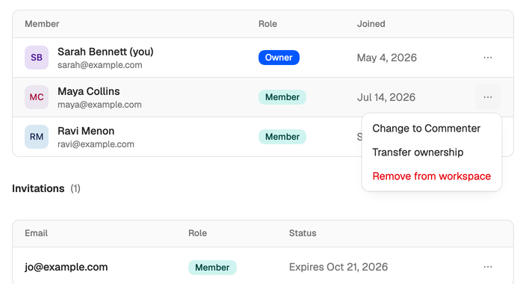Click the Owner role badge

(279, 58)
